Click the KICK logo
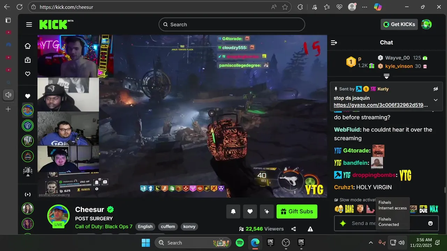The width and height of the screenshot is (447, 251). point(56,24)
